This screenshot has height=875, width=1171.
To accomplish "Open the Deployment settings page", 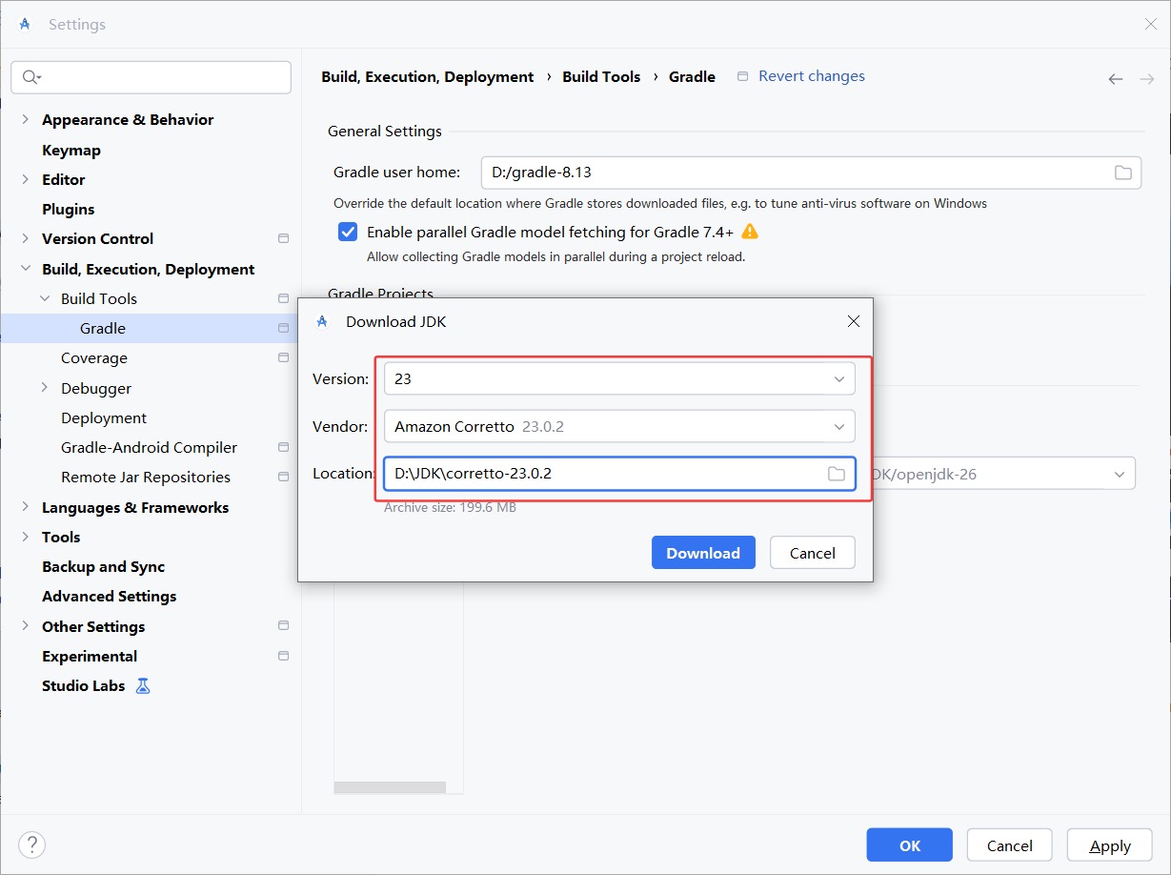I will (104, 417).
